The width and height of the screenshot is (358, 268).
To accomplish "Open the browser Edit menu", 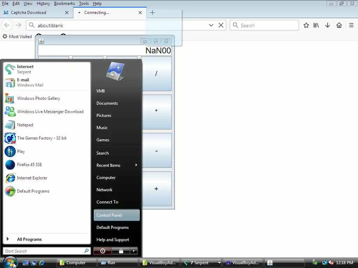I will click(16, 3).
